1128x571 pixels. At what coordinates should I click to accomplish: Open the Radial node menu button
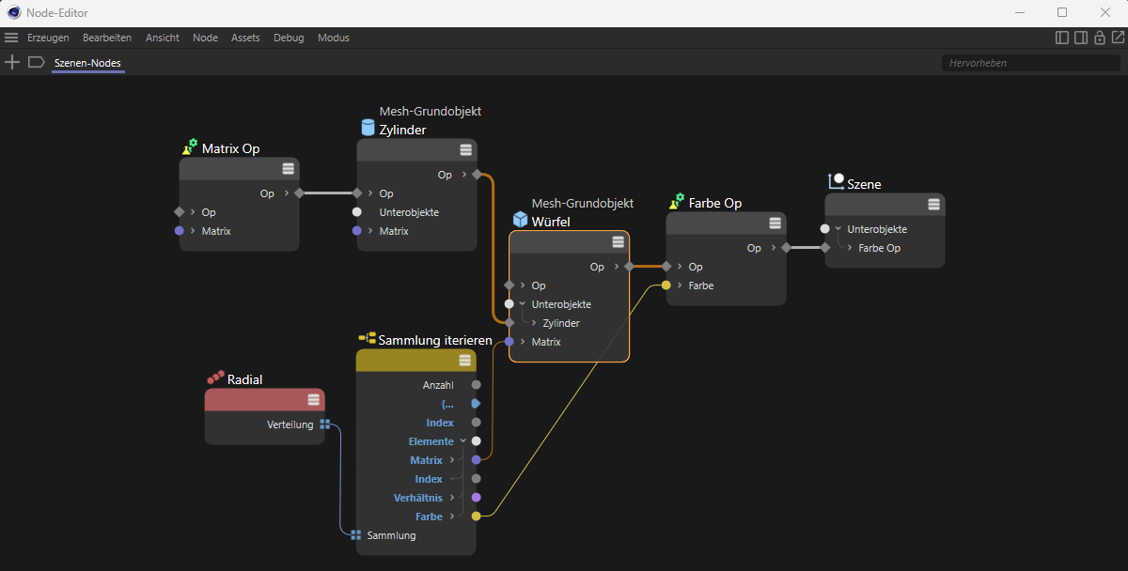(314, 400)
